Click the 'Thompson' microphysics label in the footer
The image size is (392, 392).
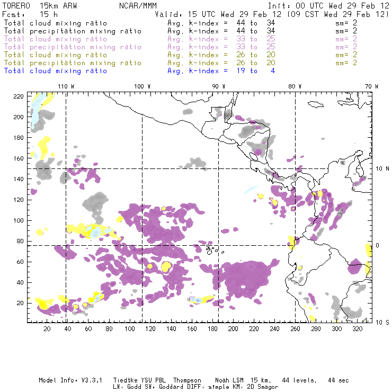tap(187, 380)
